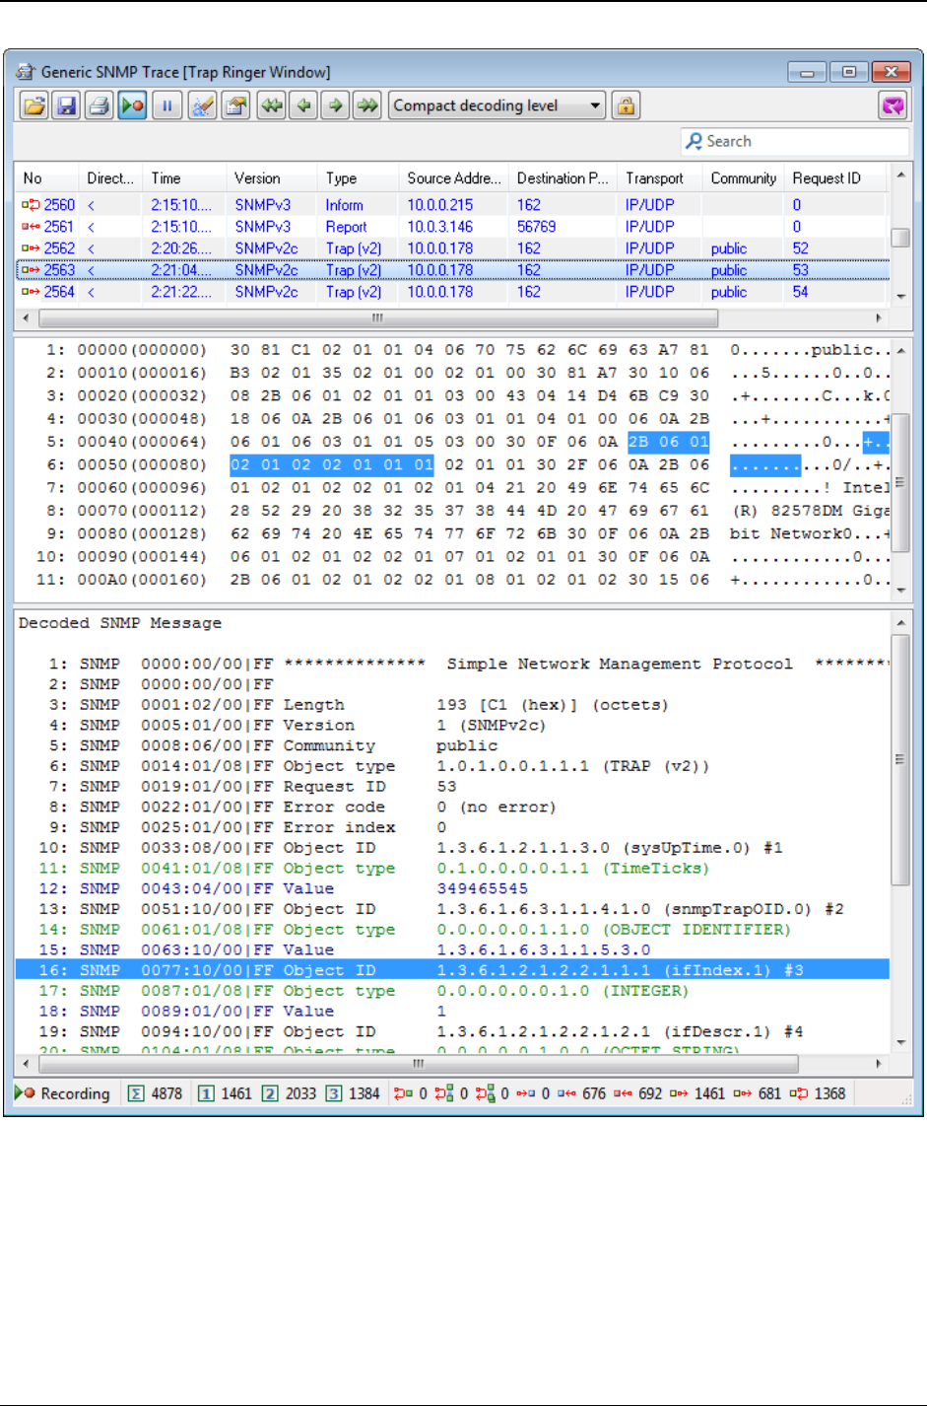Image resolution: width=927 pixels, height=1406 pixels.
Task: Toggle the recording start/stop button
Action: 133,105
